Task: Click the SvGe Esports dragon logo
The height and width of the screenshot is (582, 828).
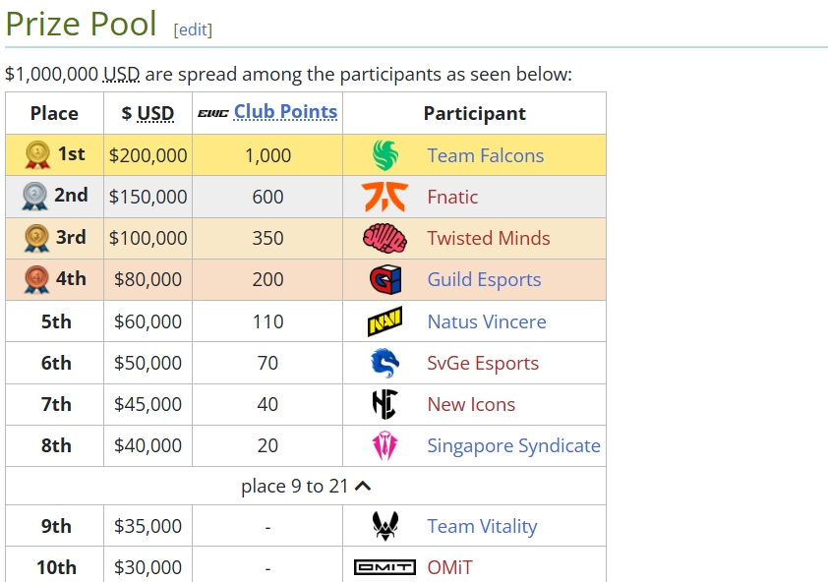Action: (x=384, y=363)
